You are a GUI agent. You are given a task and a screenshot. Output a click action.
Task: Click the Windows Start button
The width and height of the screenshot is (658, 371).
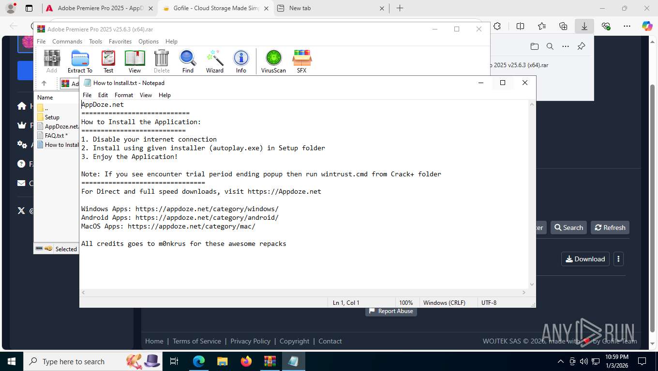[12, 361]
